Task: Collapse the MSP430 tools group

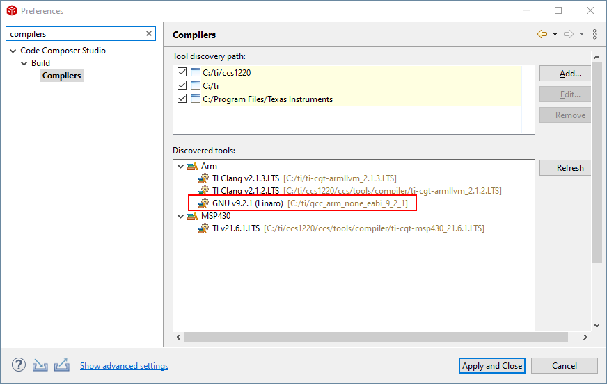Action: point(180,216)
